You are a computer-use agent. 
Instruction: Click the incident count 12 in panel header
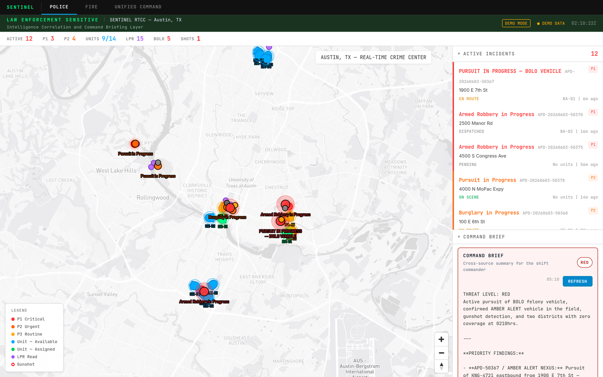pos(594,54)
